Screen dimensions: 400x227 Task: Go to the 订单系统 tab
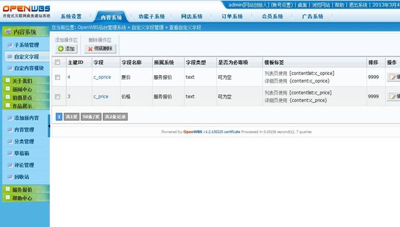pyautogui.click(x=232, y=17)
